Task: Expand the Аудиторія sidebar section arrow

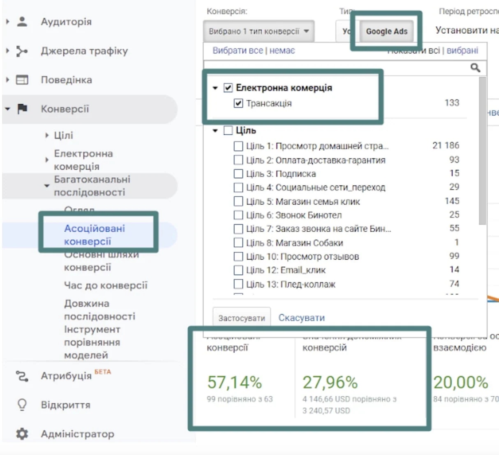Action: (x=7, y=21)
